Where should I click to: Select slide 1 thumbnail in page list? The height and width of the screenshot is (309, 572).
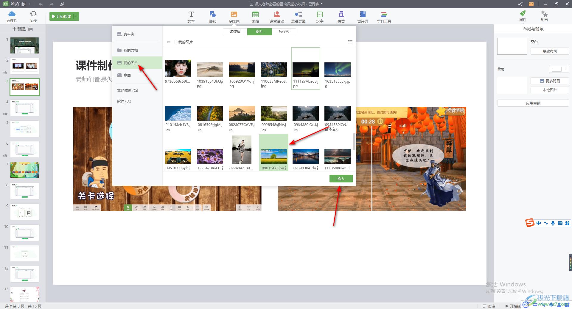(25, 45)
